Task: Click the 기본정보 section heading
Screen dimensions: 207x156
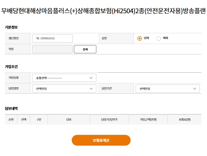Action: [11, 27]
